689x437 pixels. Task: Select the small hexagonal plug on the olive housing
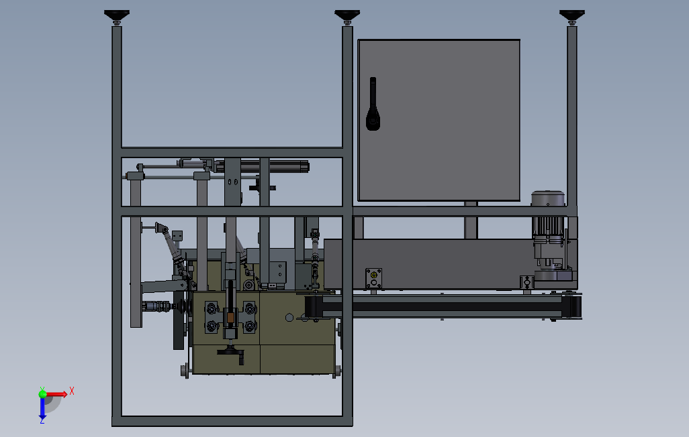click(x=289, y=317)
